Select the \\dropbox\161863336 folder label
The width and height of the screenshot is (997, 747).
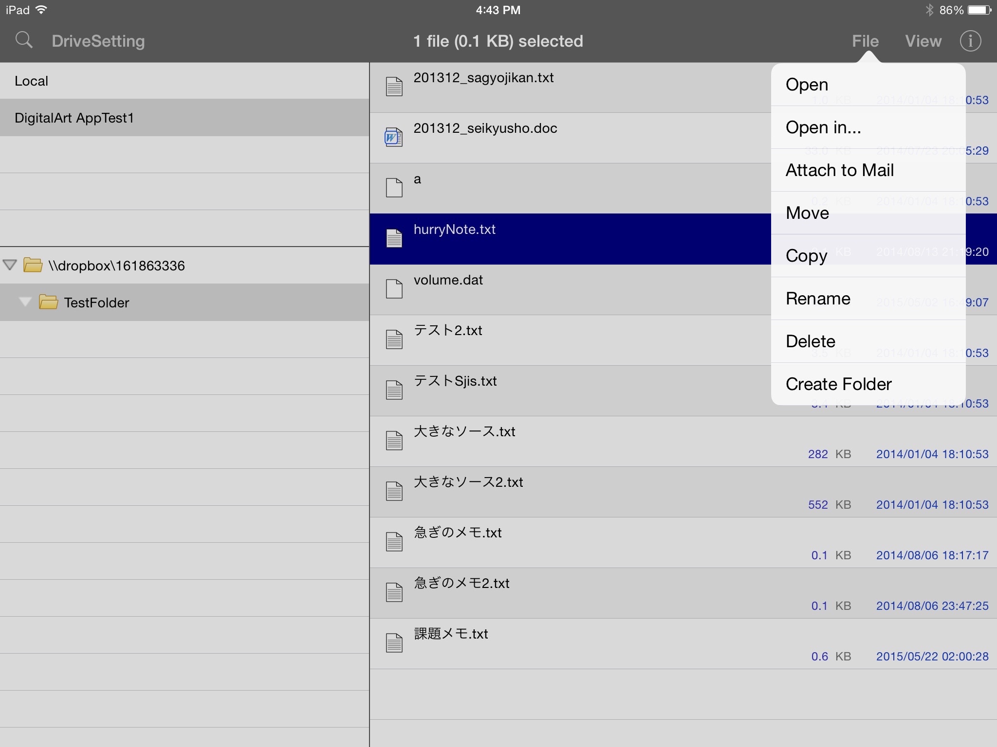click(x=117, y=266)
